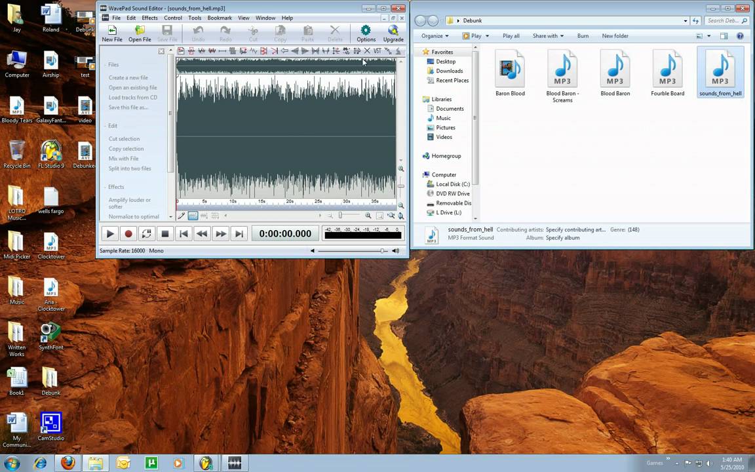
Task: Click the Split into two files link
Action: click(130, 168)
